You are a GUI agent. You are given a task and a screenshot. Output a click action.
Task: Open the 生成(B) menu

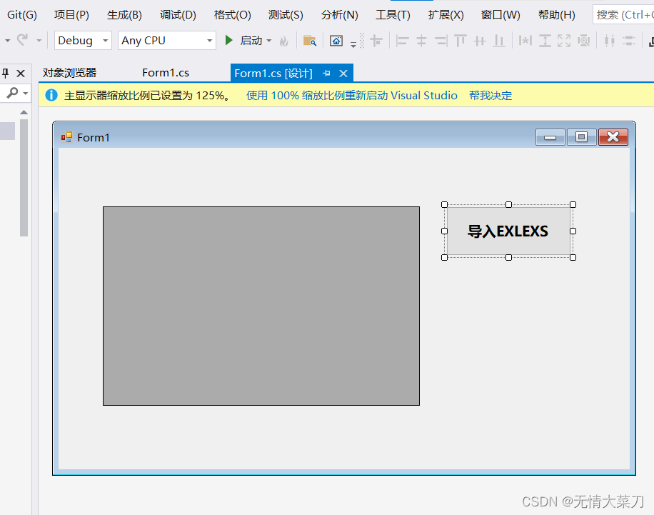(124, 15)
